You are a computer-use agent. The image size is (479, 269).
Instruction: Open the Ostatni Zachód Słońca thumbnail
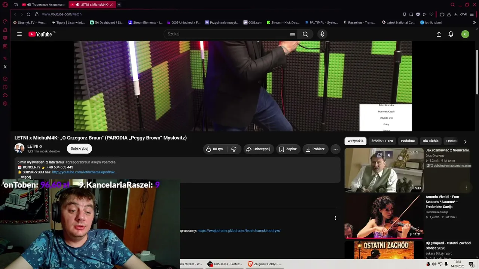[384, 250]
